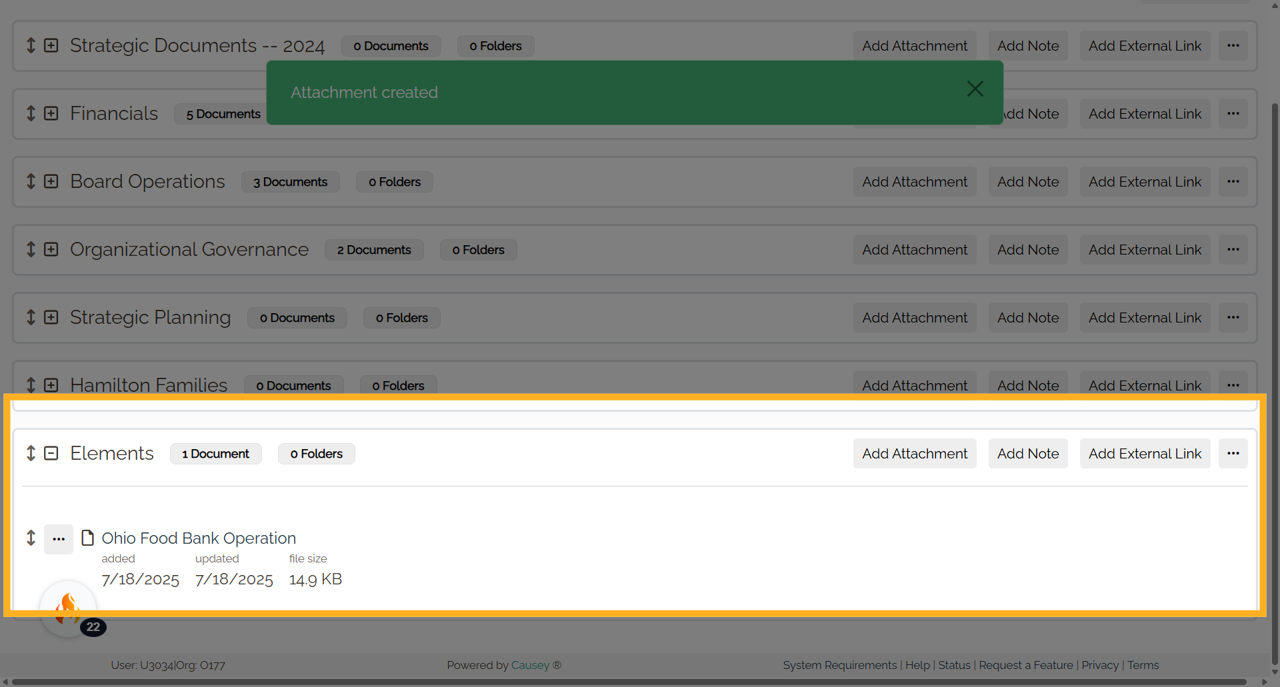
Task: Click the Causey link in footer
Action: (x=530, y=665)
